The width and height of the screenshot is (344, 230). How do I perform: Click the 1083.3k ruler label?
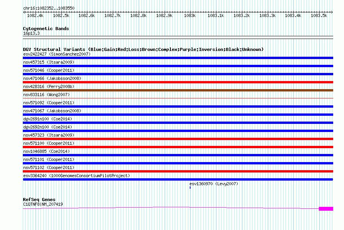tap(267, 15)
